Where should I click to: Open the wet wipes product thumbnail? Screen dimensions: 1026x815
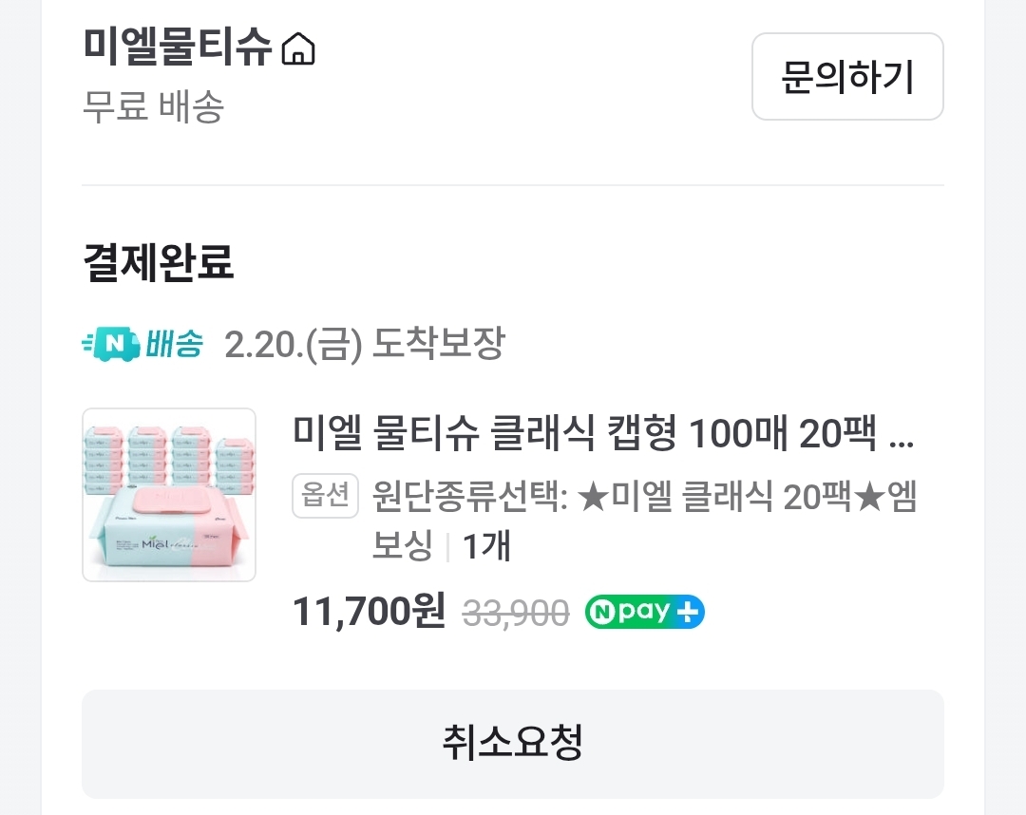[169, 495]
